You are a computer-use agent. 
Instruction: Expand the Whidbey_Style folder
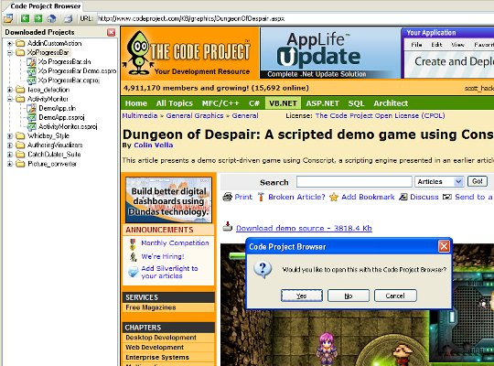tap(10, 136)
